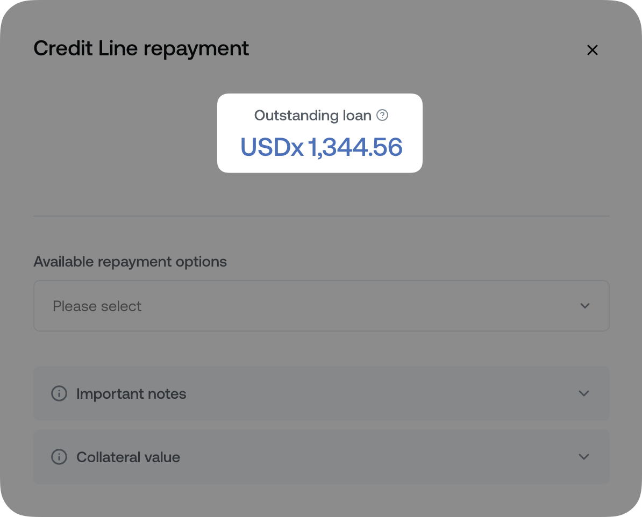Screen dimensions: 642x517
Task: Click the "Please select" placeholder text
Action: [97, 306]
